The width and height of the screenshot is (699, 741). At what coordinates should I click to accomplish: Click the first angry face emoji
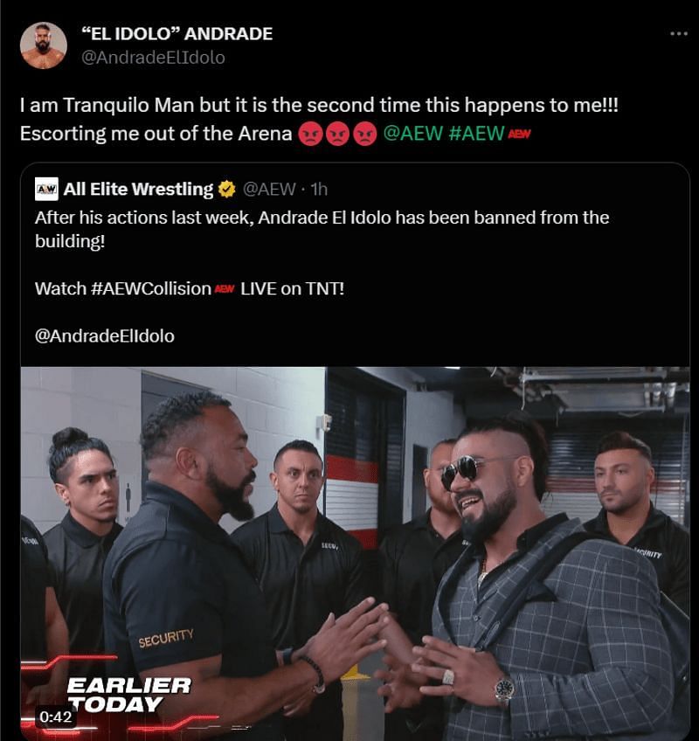(310, 134)
